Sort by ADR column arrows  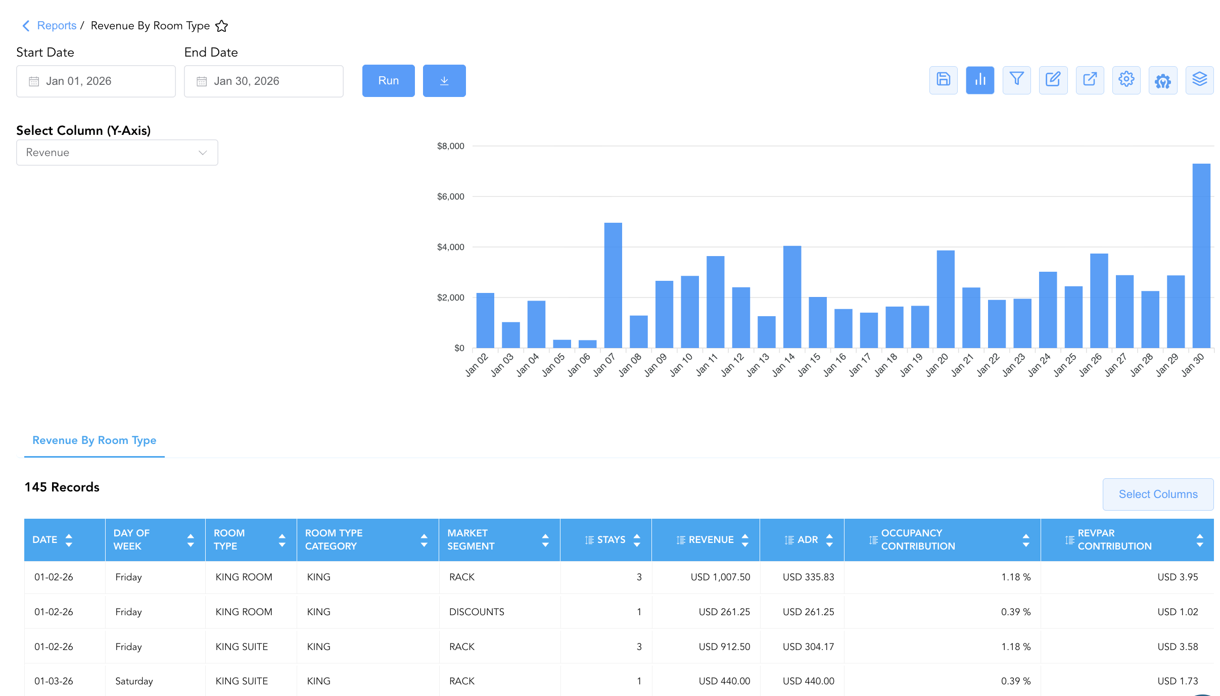coord(829,540)
